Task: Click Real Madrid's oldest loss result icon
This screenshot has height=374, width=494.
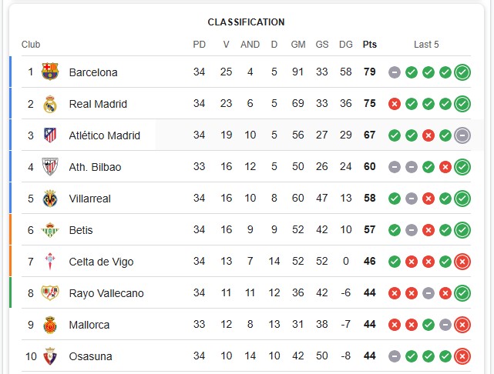Action: click(x=395, y=104)
